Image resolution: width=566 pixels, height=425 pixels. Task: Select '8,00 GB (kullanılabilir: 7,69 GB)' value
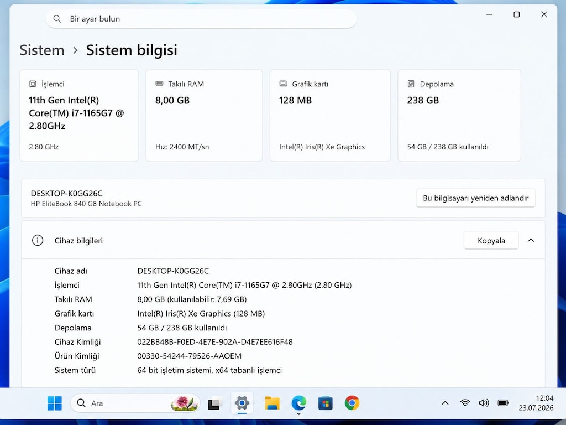[192, 299]
